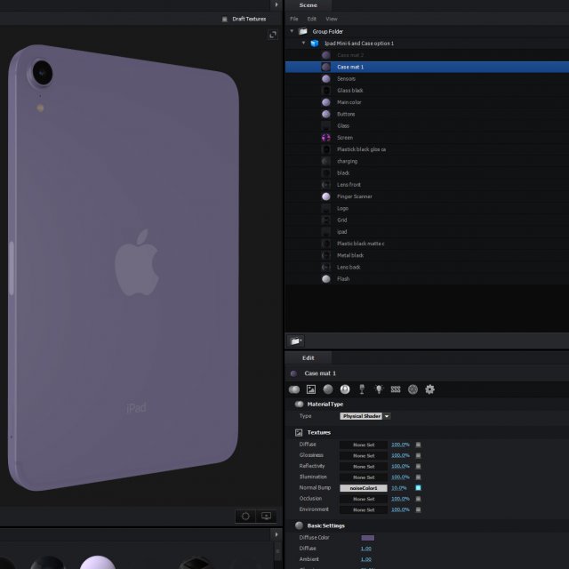This screenshot has height=569, width=569.
Task: Click the blue cube icon of Ipad Mini 6 model
Action: 315,44
